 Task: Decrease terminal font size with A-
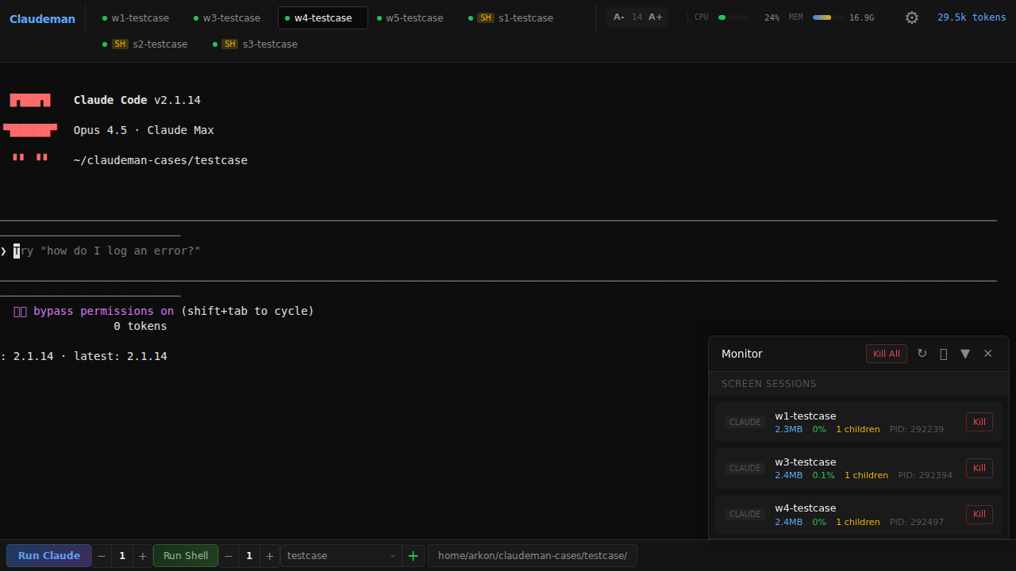618,17
